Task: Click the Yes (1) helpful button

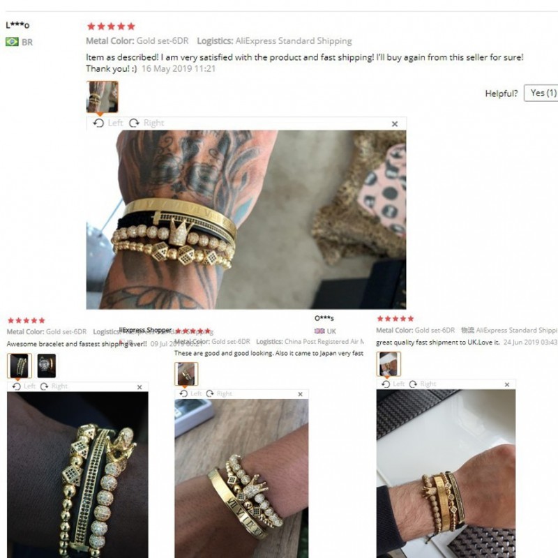Action: pyautogui.click(x=541, y=93)
